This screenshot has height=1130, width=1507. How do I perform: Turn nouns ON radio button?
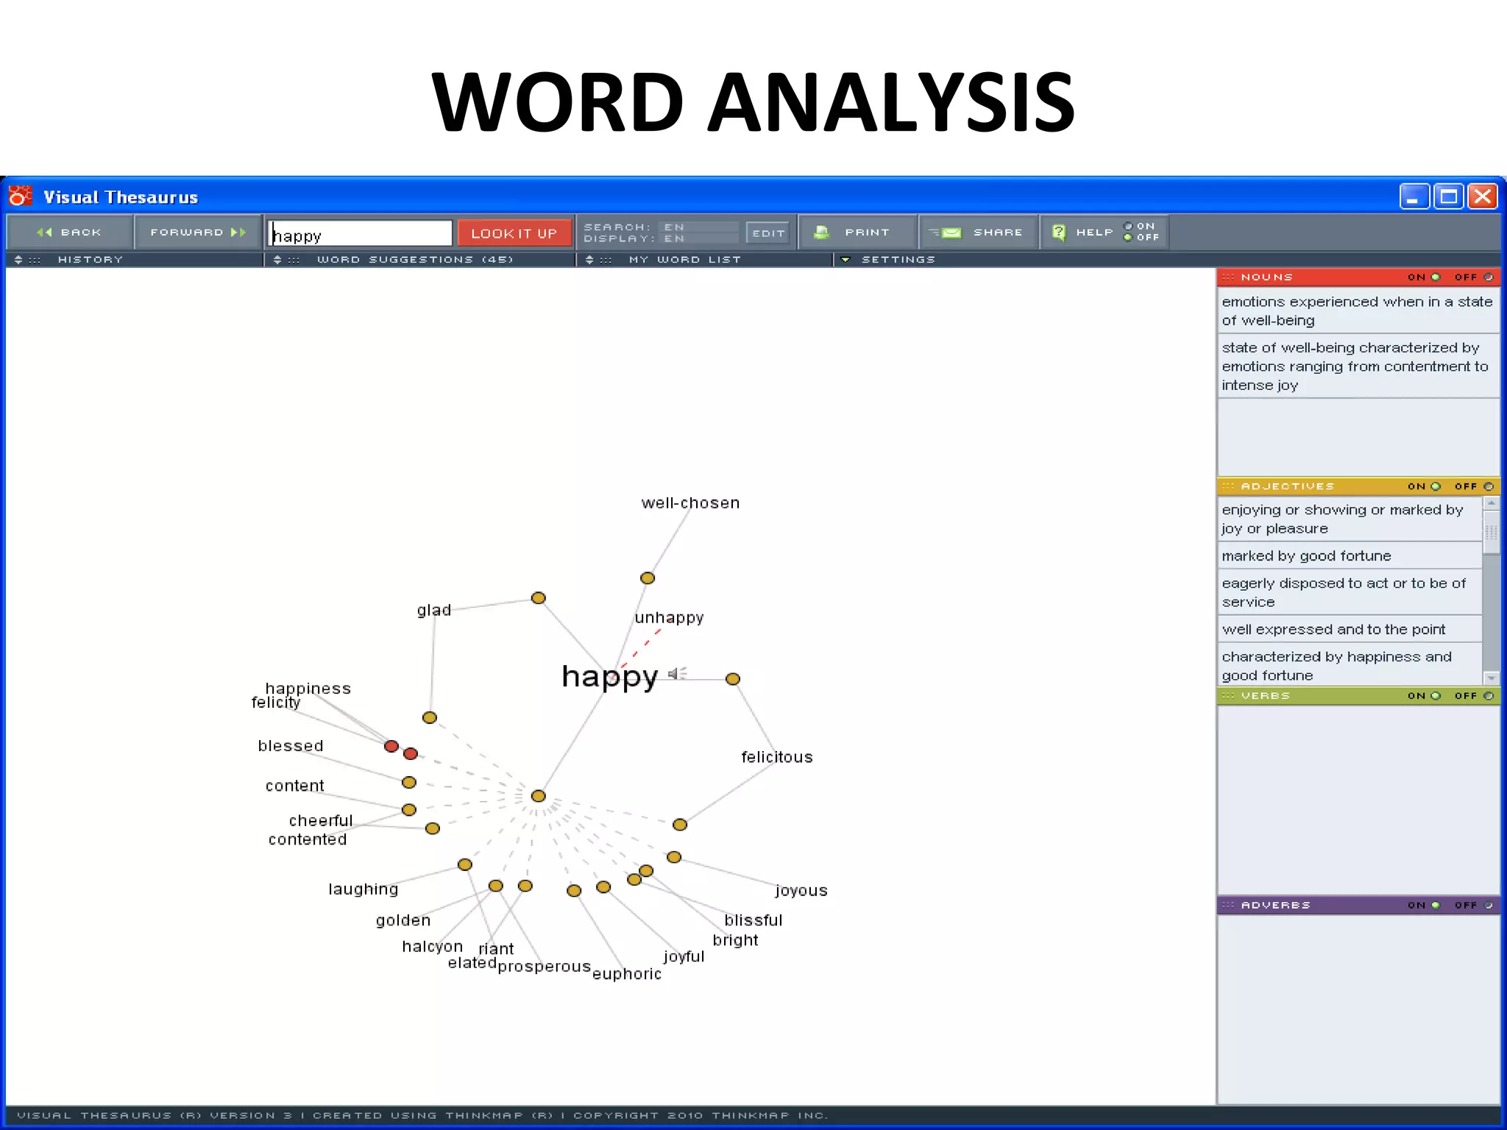[x=1435, y=277]
